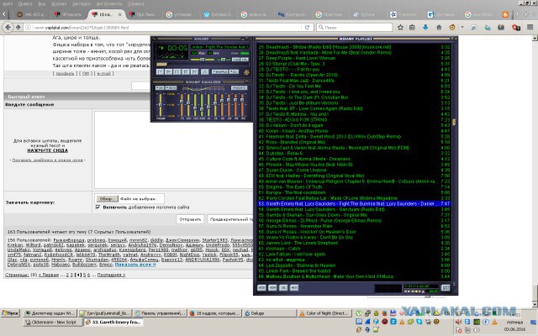The width and height of the screenshot is (538, 336).
Task: Click Winamp Previous track button
Action: click(160, 71)
